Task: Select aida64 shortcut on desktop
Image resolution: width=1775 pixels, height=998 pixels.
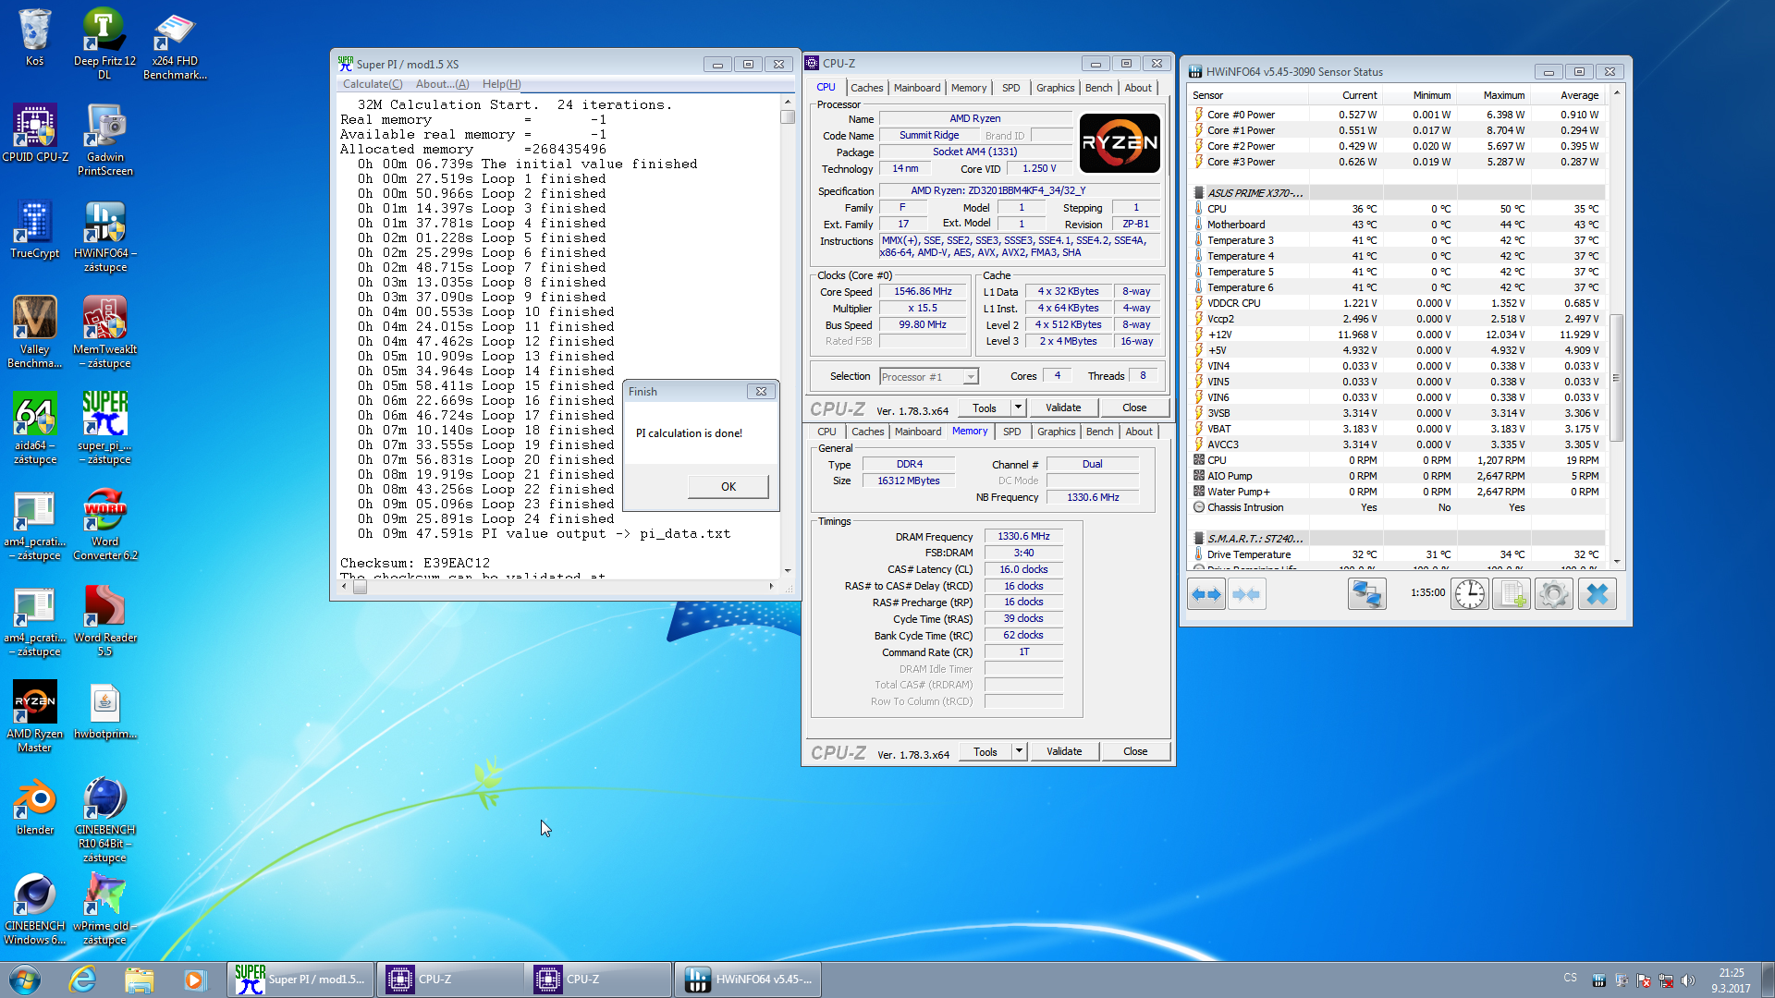Action: (34, 428)
